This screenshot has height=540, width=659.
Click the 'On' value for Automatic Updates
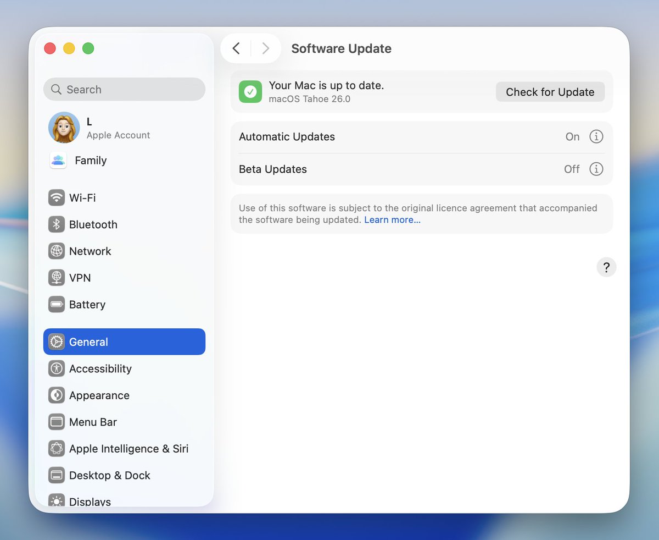click(573, 137)
